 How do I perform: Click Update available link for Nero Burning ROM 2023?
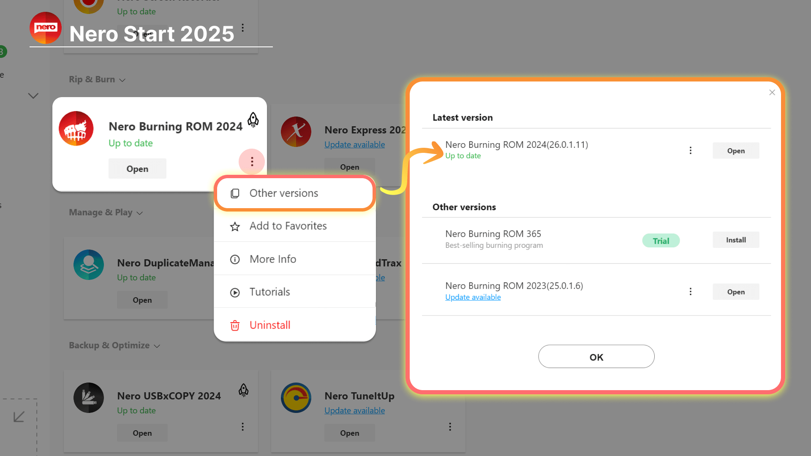(472, 297)
